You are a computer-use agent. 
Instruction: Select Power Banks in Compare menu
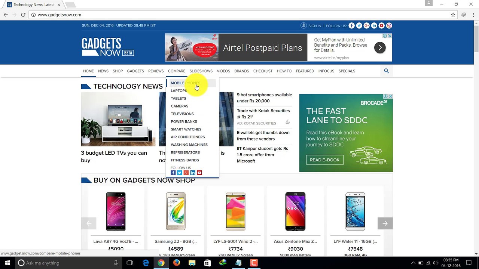[184, 122]
